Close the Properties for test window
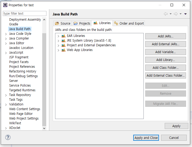The height and width of the screenshot is (147, 192). tap(184, 5)
